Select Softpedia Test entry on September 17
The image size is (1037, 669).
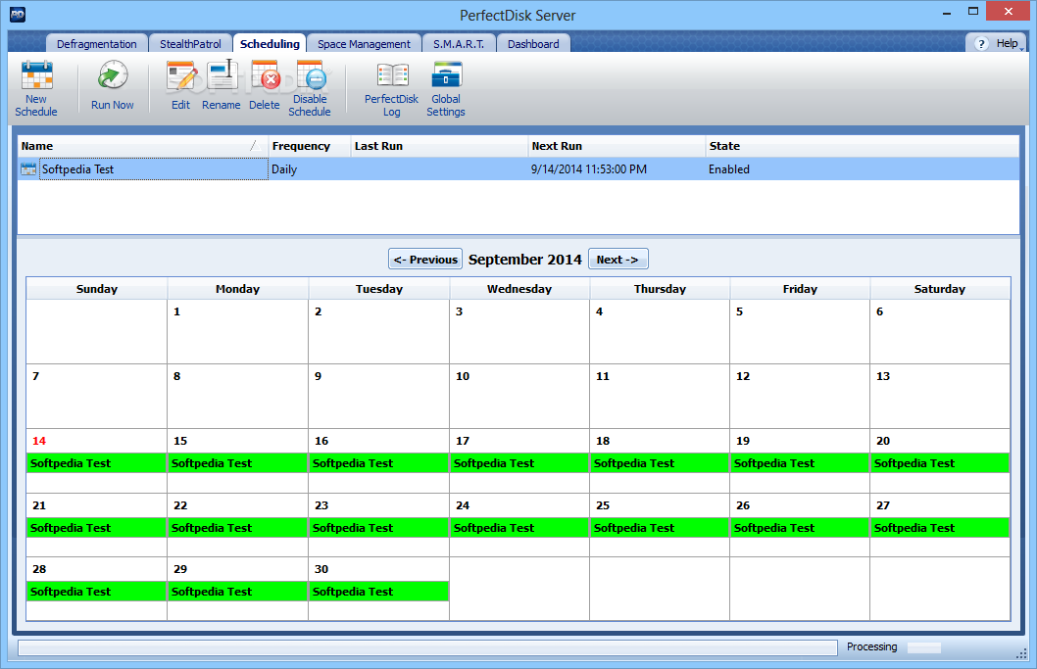click(x=519, y=463)
